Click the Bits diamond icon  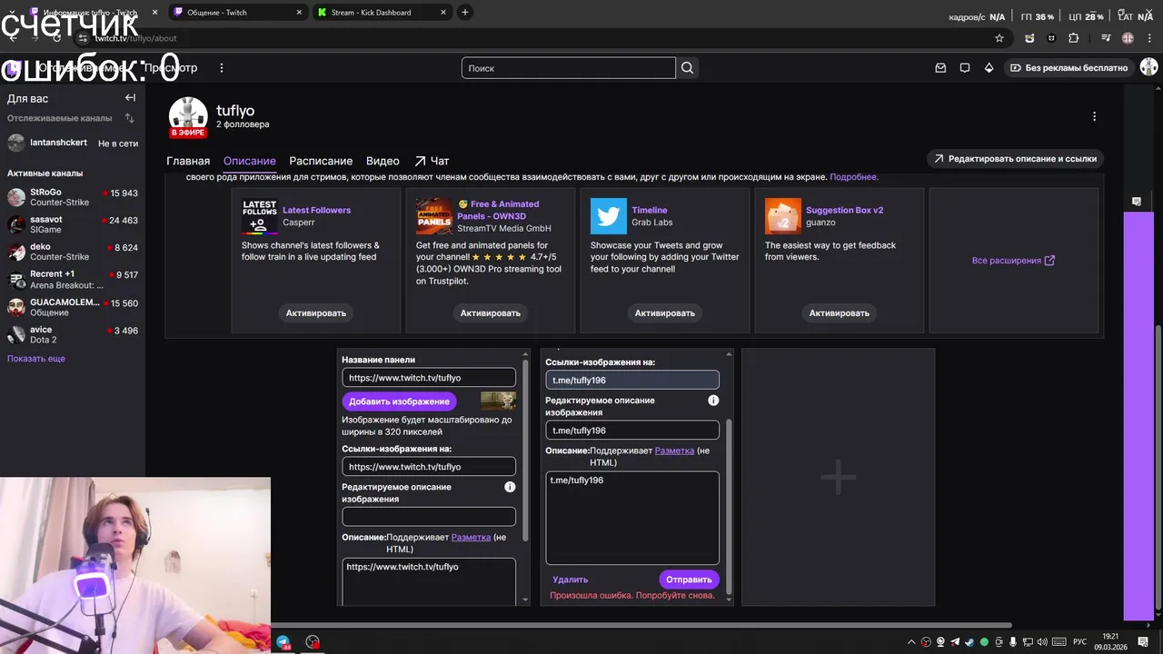coord(989,68)
